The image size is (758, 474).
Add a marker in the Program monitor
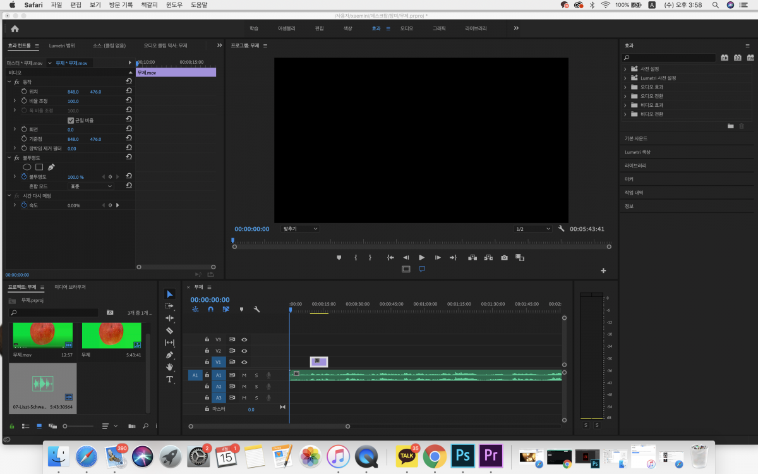339,258
